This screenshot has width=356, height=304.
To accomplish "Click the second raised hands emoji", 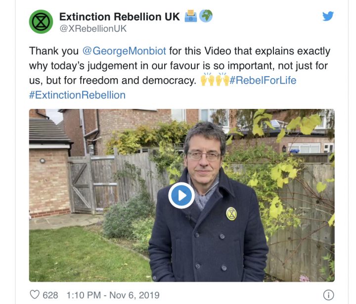I will pyautogui.click(x=222, y=79).
